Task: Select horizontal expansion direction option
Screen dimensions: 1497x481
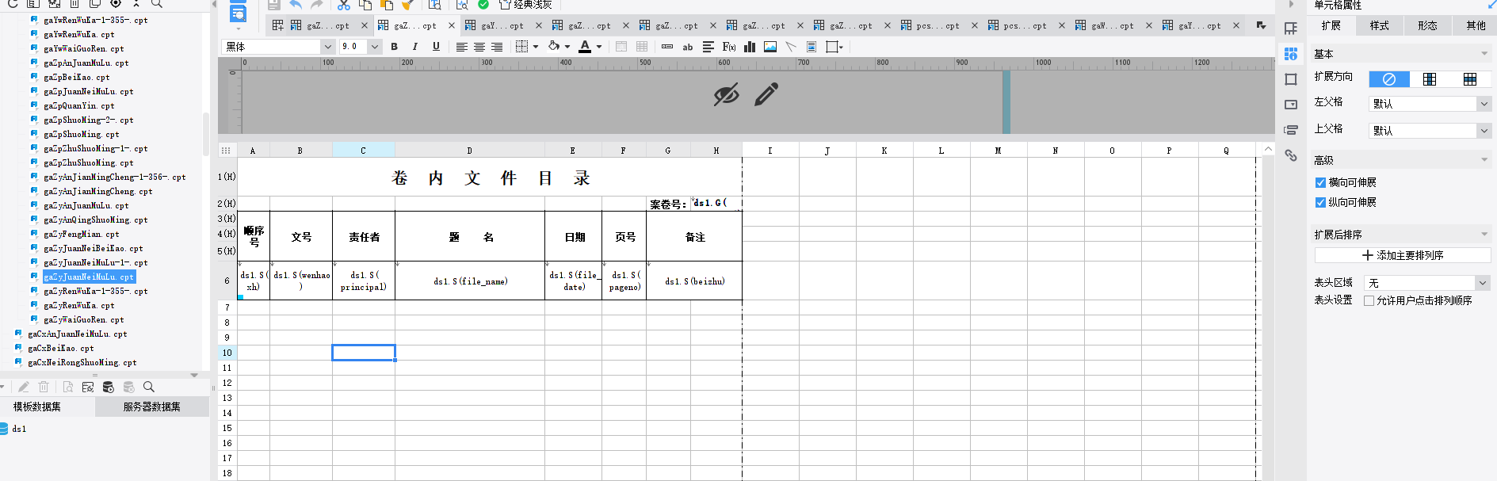Action: (x=1470, y=79)
